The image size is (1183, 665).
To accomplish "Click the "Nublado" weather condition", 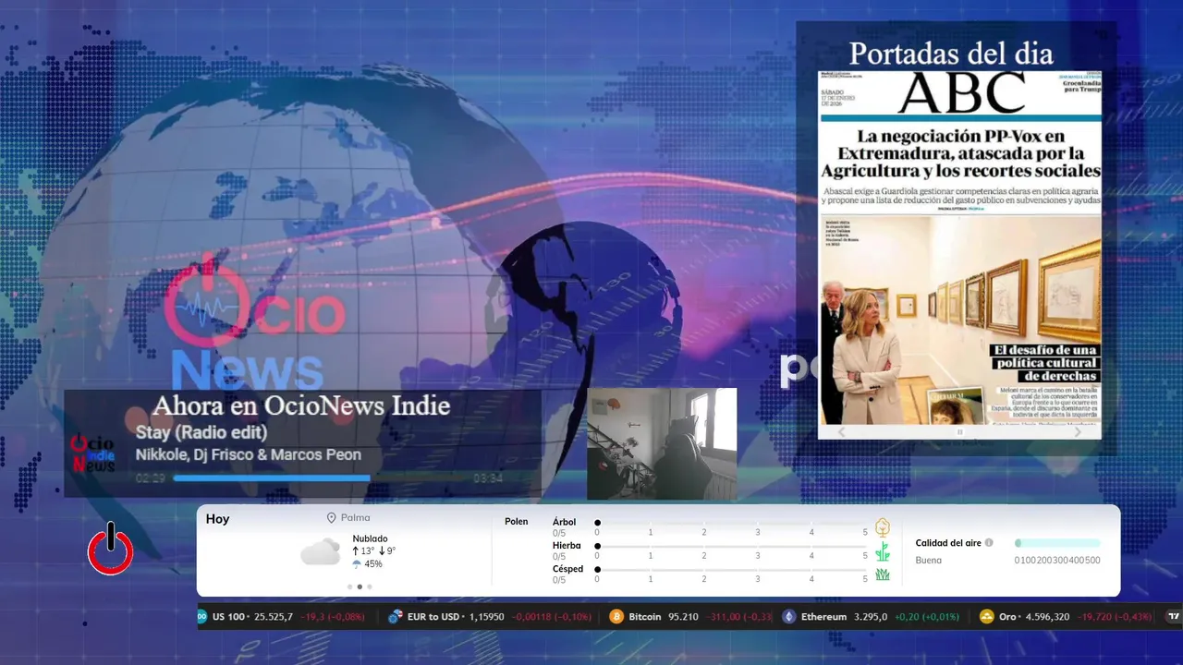I will 370,538.
